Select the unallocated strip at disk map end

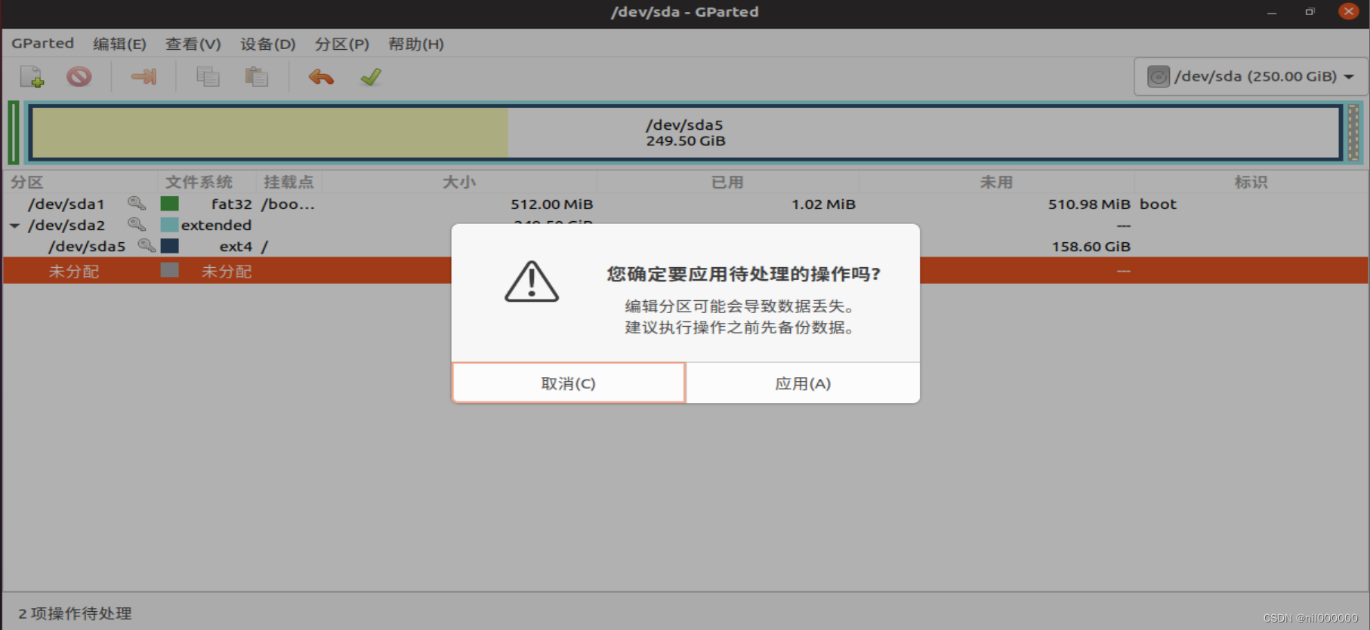coord(1353,133)
